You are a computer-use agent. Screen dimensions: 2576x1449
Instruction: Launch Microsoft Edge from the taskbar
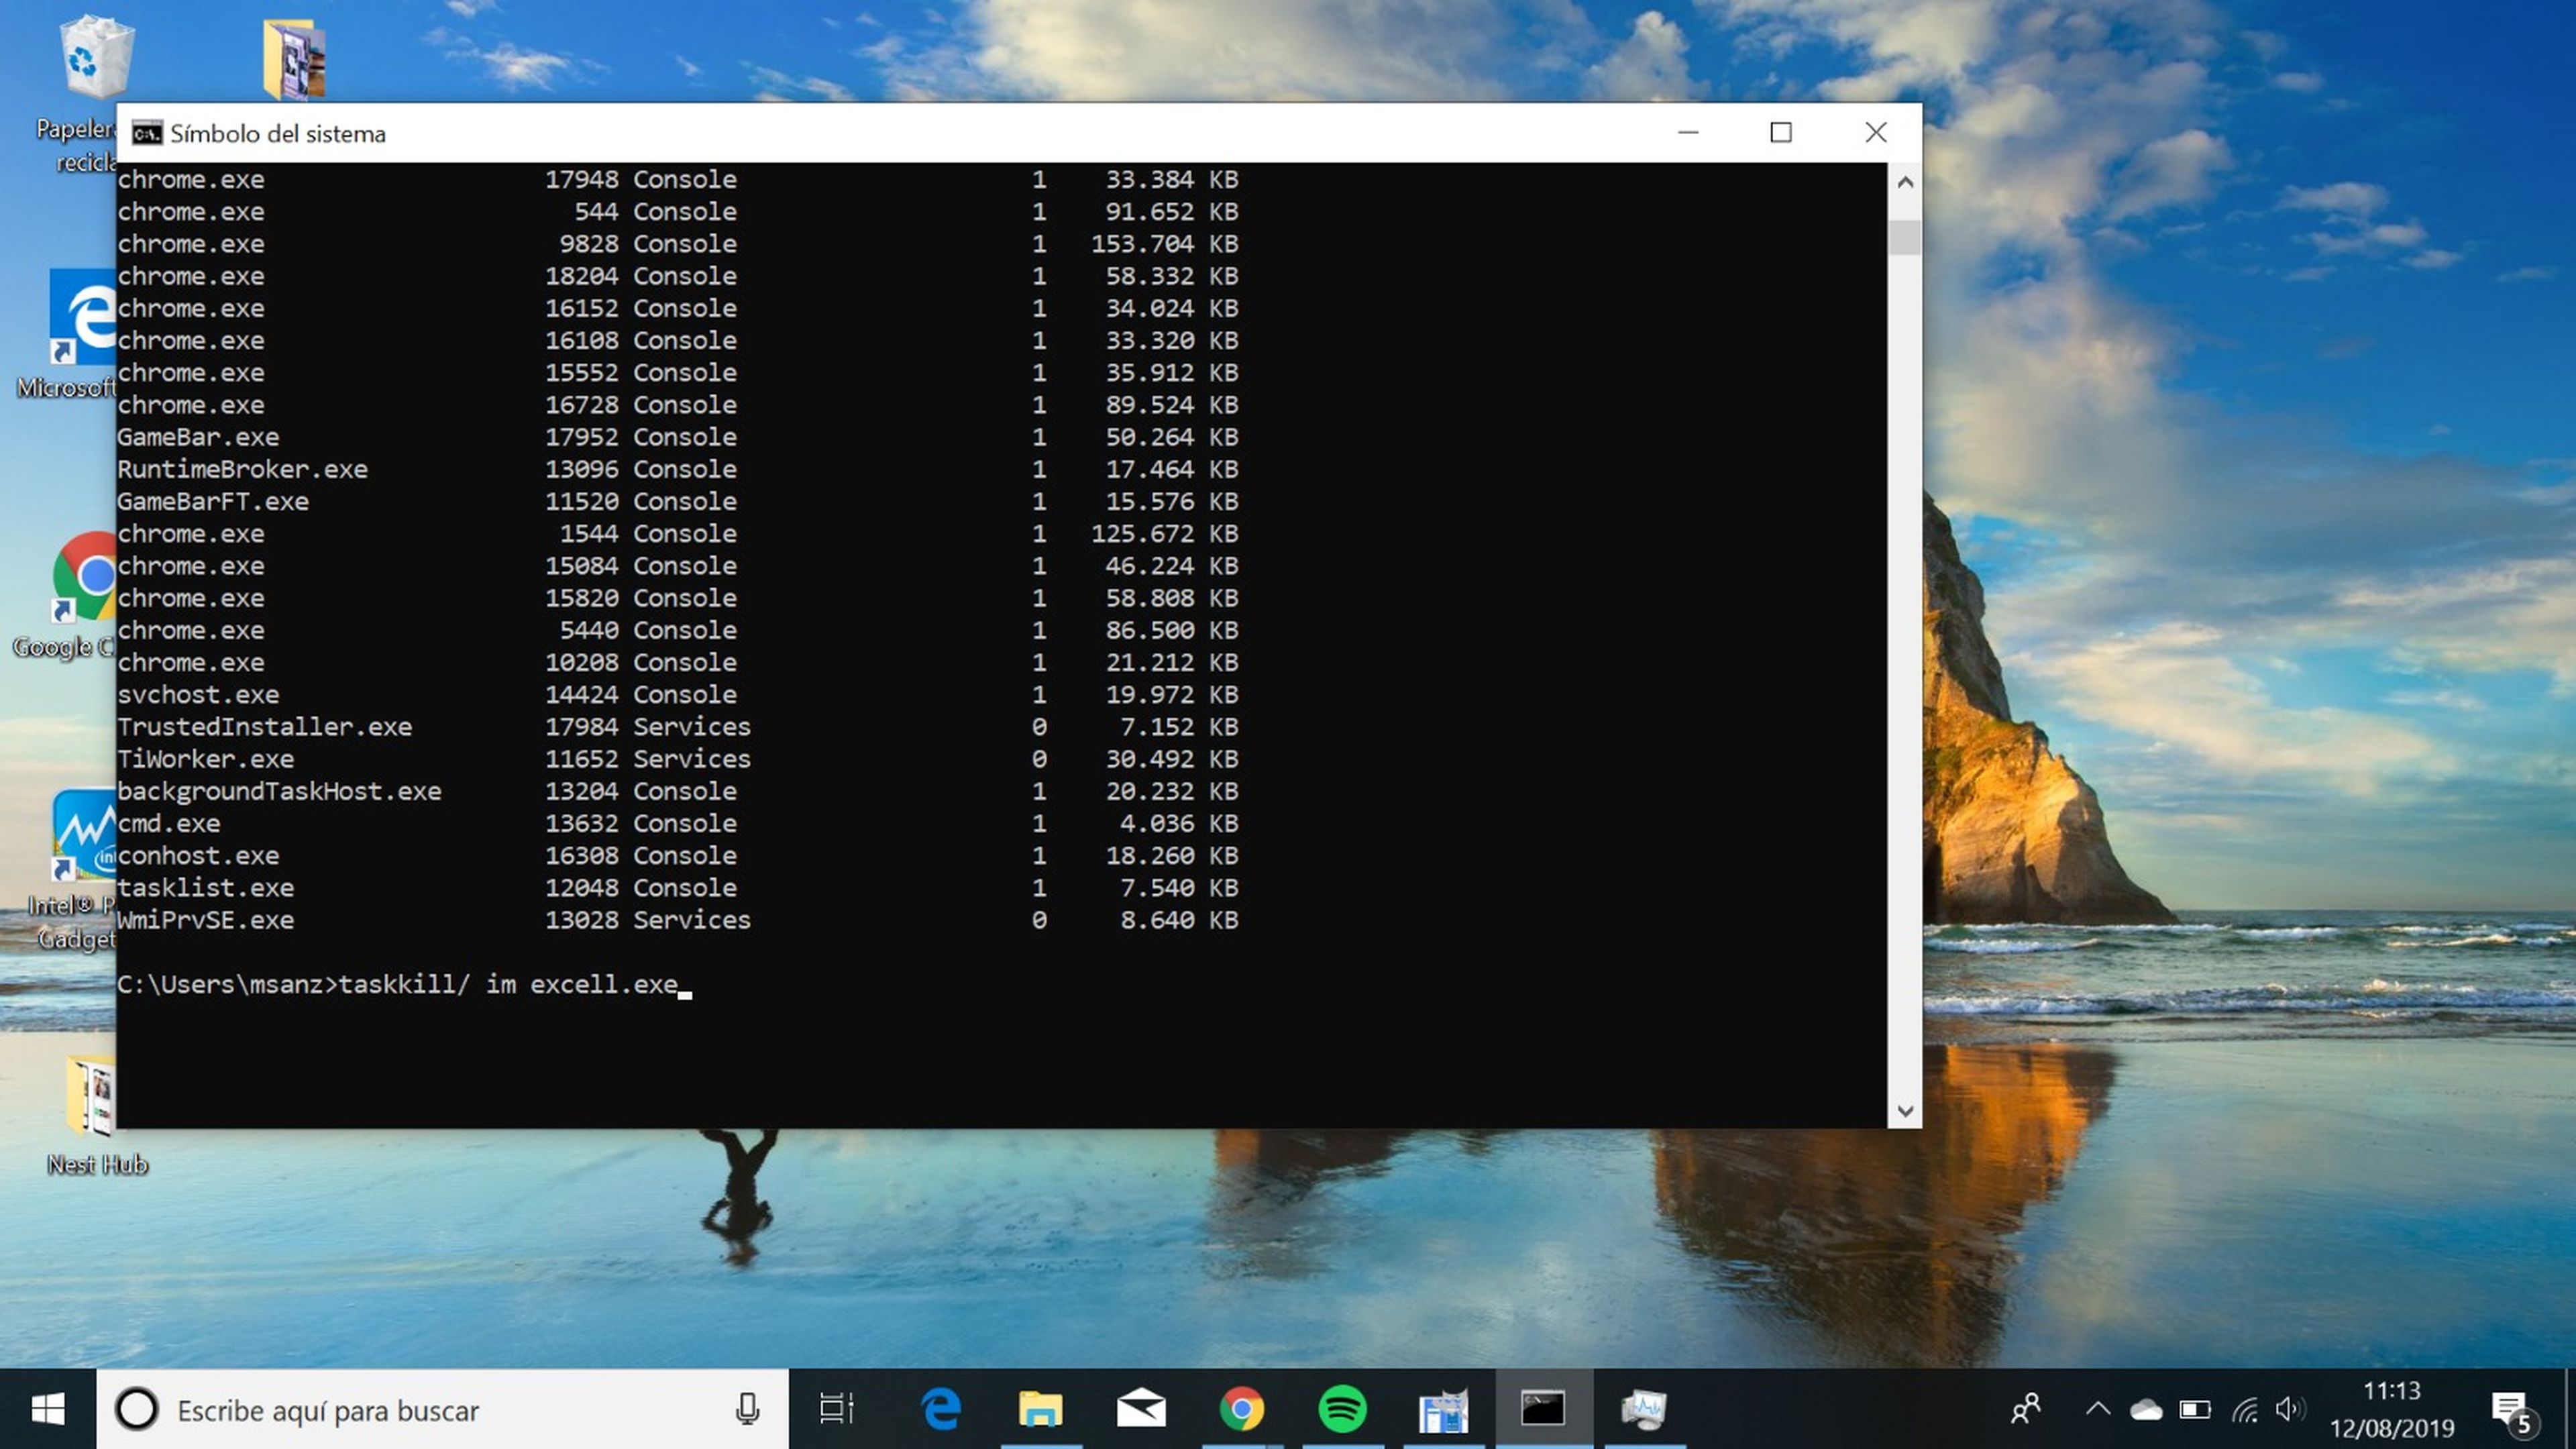click(x=940, y=1409)
